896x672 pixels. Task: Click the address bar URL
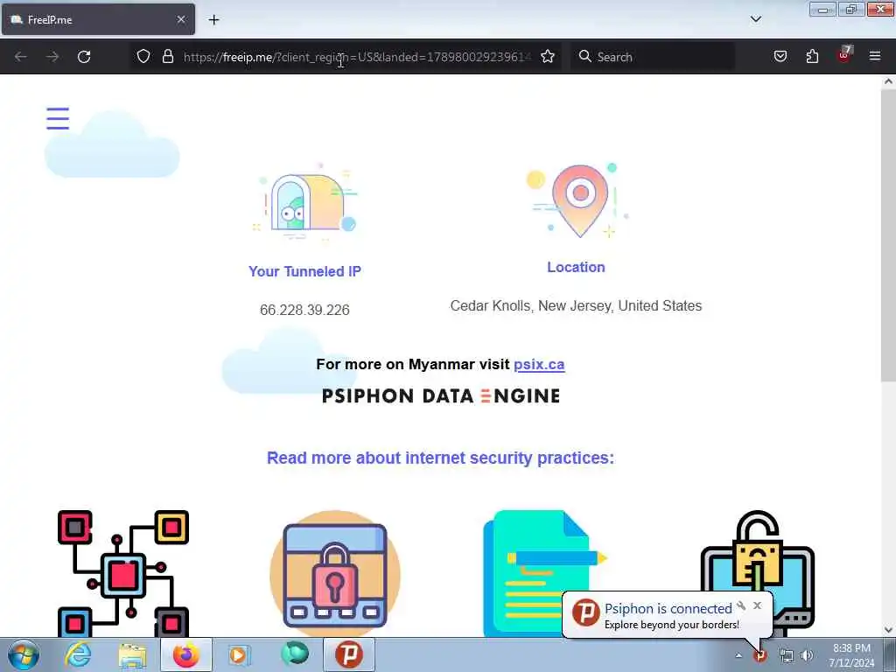coord(357,57)
